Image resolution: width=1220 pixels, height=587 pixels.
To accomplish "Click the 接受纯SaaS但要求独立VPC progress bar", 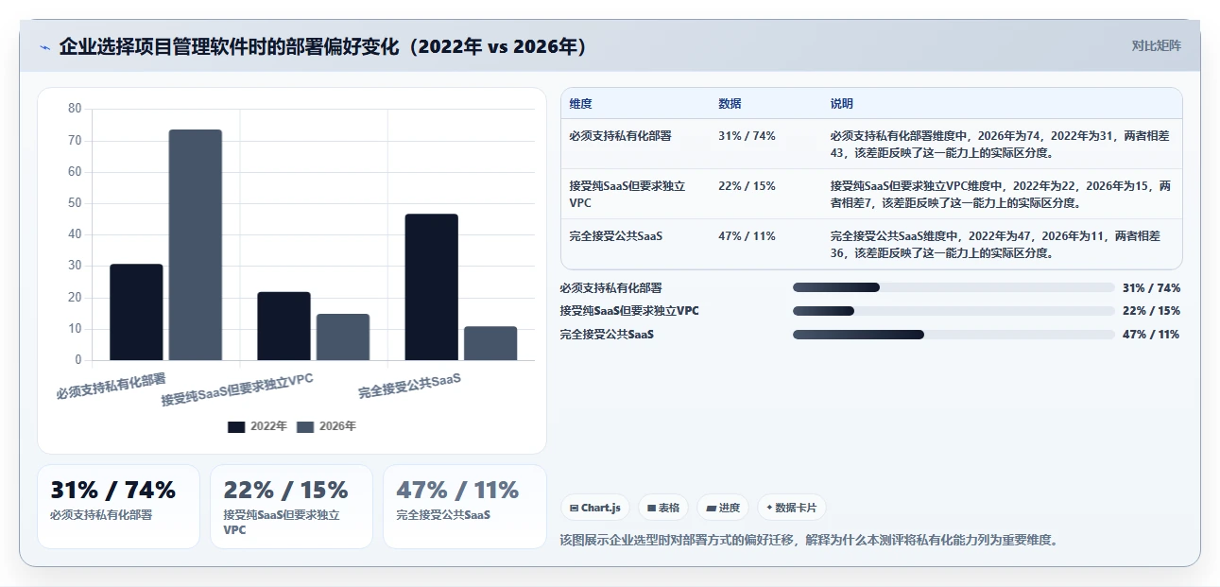I will click(954, 311).
